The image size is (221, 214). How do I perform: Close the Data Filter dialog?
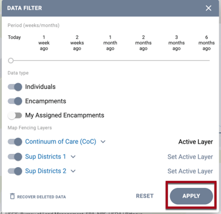[208, 8]
